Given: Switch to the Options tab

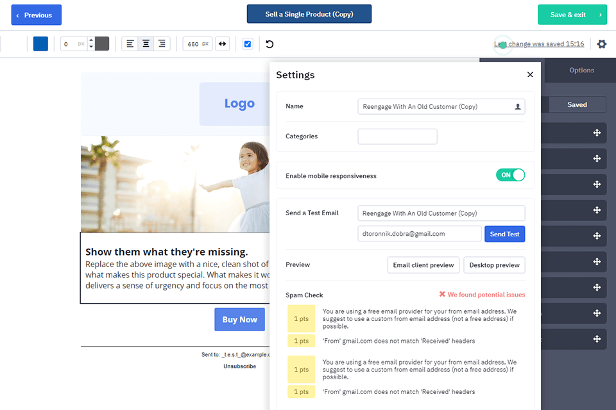Looking at the screenshot, I should click(x=581, y=70).
